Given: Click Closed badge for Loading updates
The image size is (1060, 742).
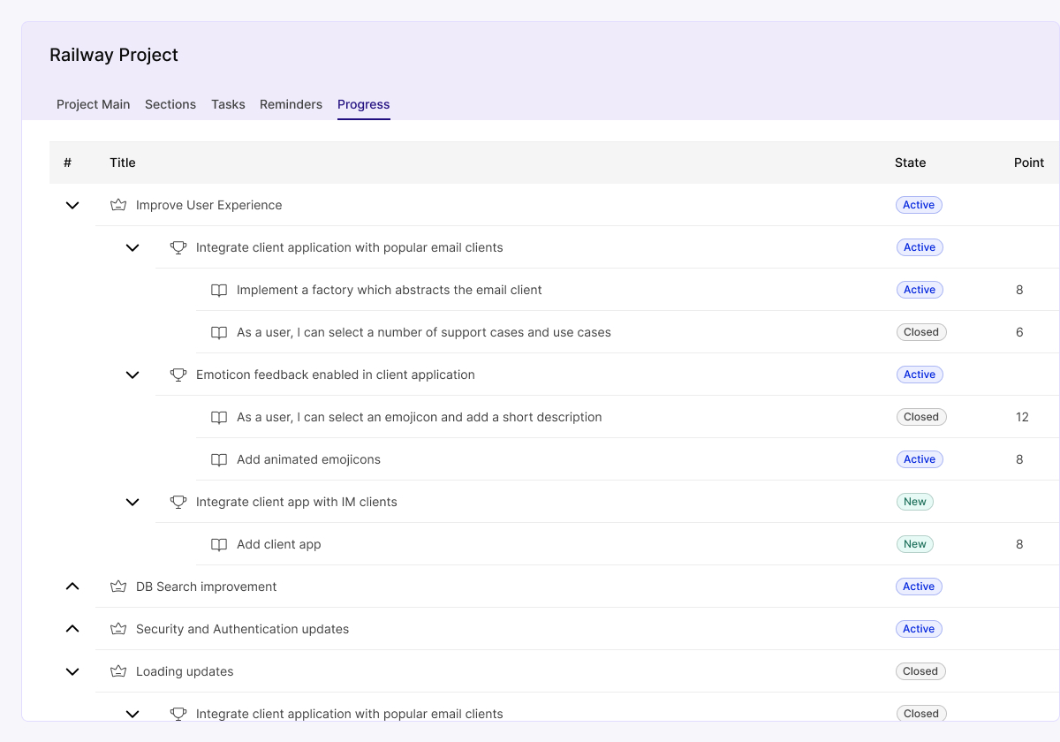Looking at the screenshot, I should (920, 671).
